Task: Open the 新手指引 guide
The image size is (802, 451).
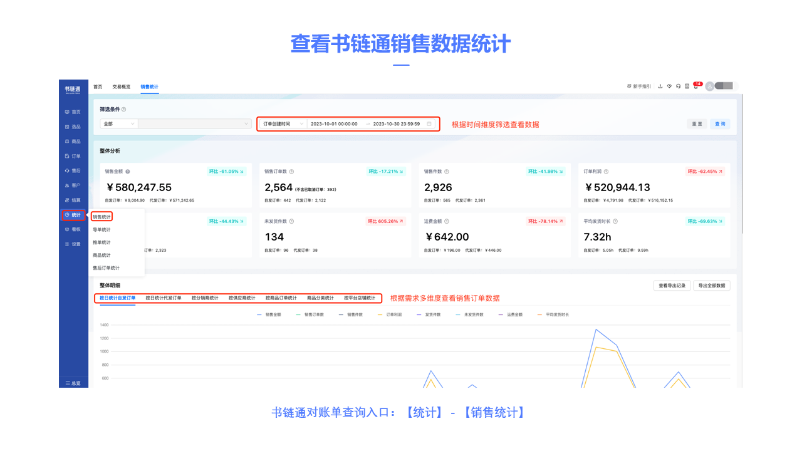Action: click(639, 86)
